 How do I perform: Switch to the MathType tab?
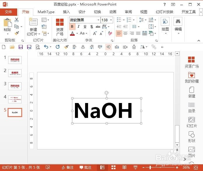pos(46,12)
